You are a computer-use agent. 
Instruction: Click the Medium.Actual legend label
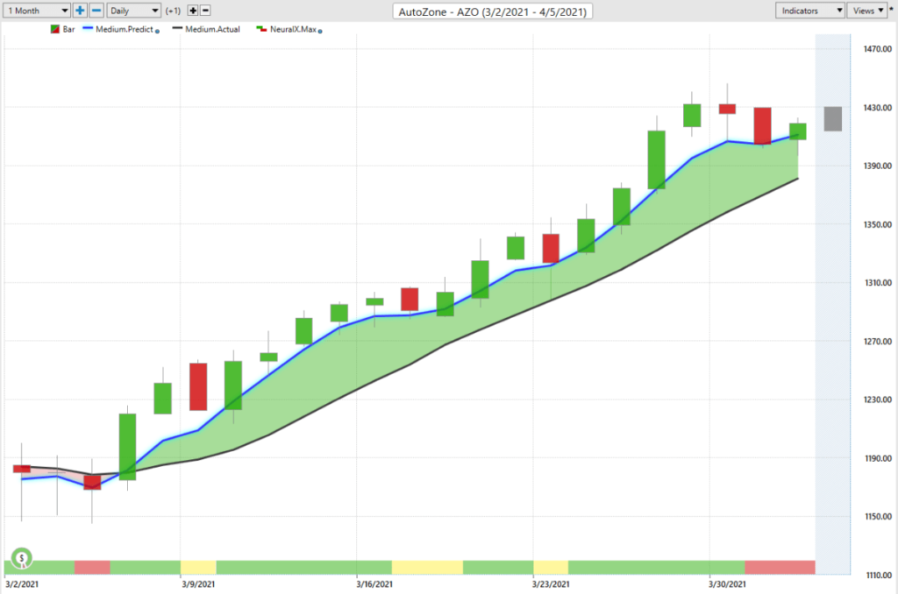(x=212, y=29)
